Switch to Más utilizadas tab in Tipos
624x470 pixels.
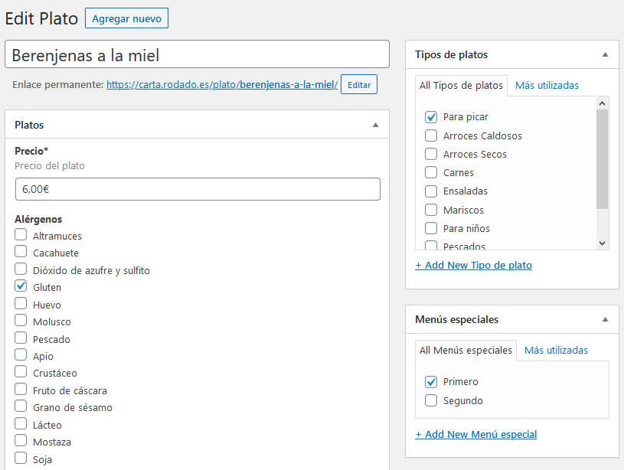pos(547,85)
